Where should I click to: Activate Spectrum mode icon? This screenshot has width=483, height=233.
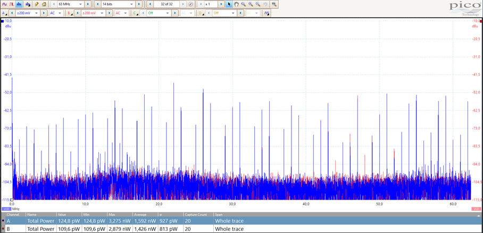[x=18, y=4]
